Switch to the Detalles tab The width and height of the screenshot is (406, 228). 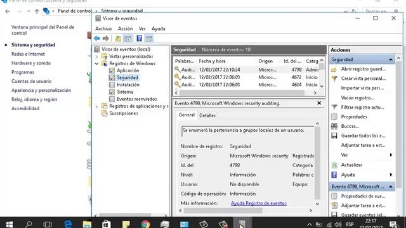[207, 115]
